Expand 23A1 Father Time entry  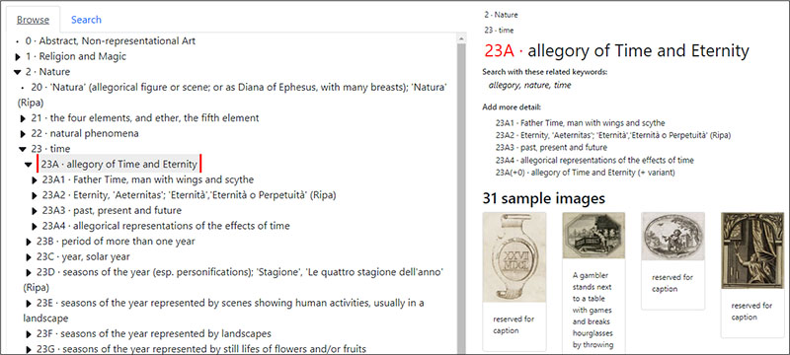[x=35, y=180]
